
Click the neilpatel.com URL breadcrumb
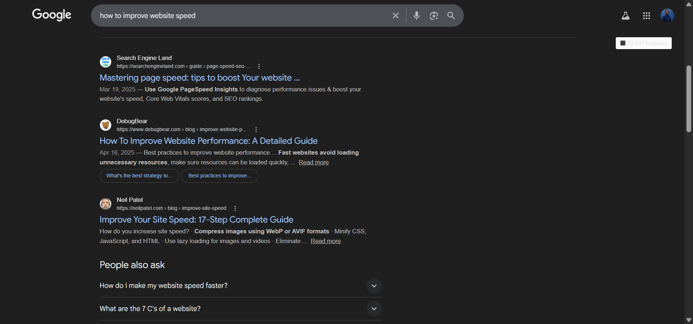[171, 208]
